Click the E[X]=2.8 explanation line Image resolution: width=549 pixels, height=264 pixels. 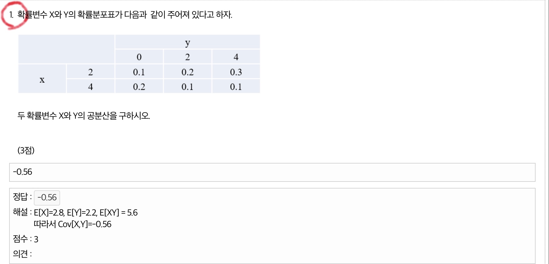coord(86,213)
